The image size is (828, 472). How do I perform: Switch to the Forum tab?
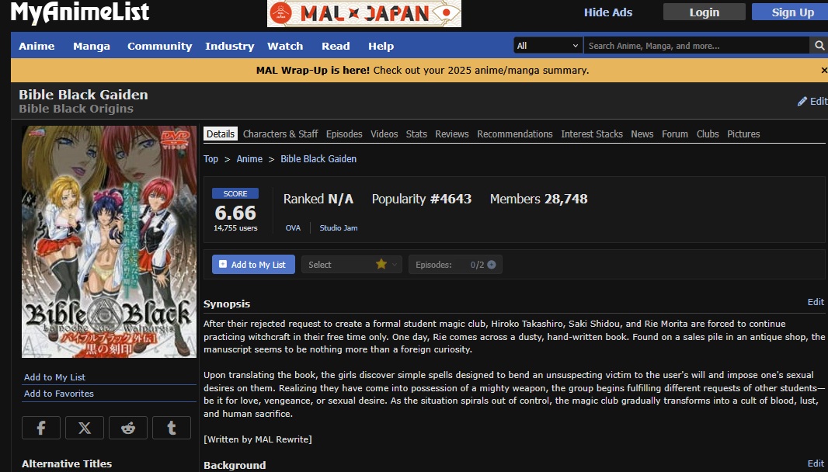click(675, 134)
